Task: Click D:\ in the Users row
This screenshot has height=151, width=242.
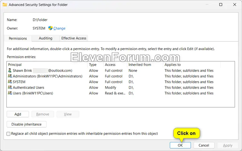Action: [x=131, y=93]
